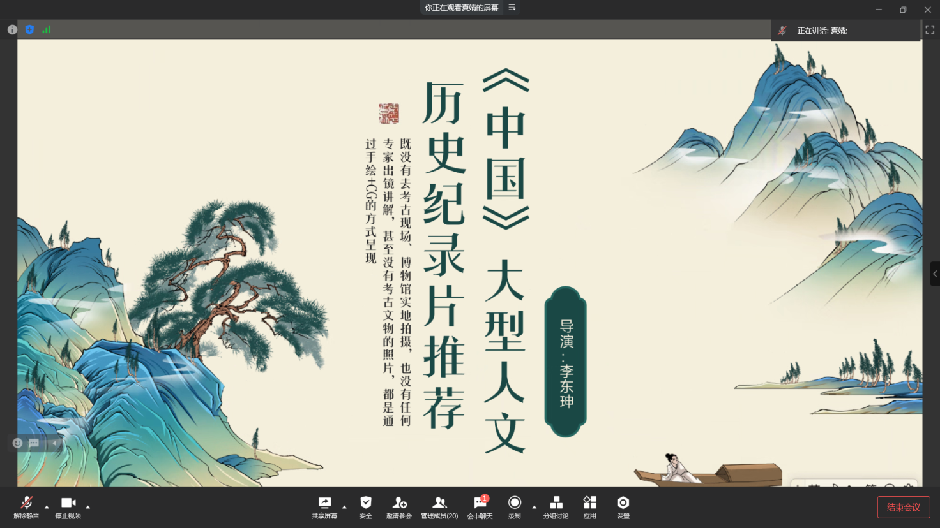Expand the side panel on the right edge

pyautogui.click(x=935, y=274)
